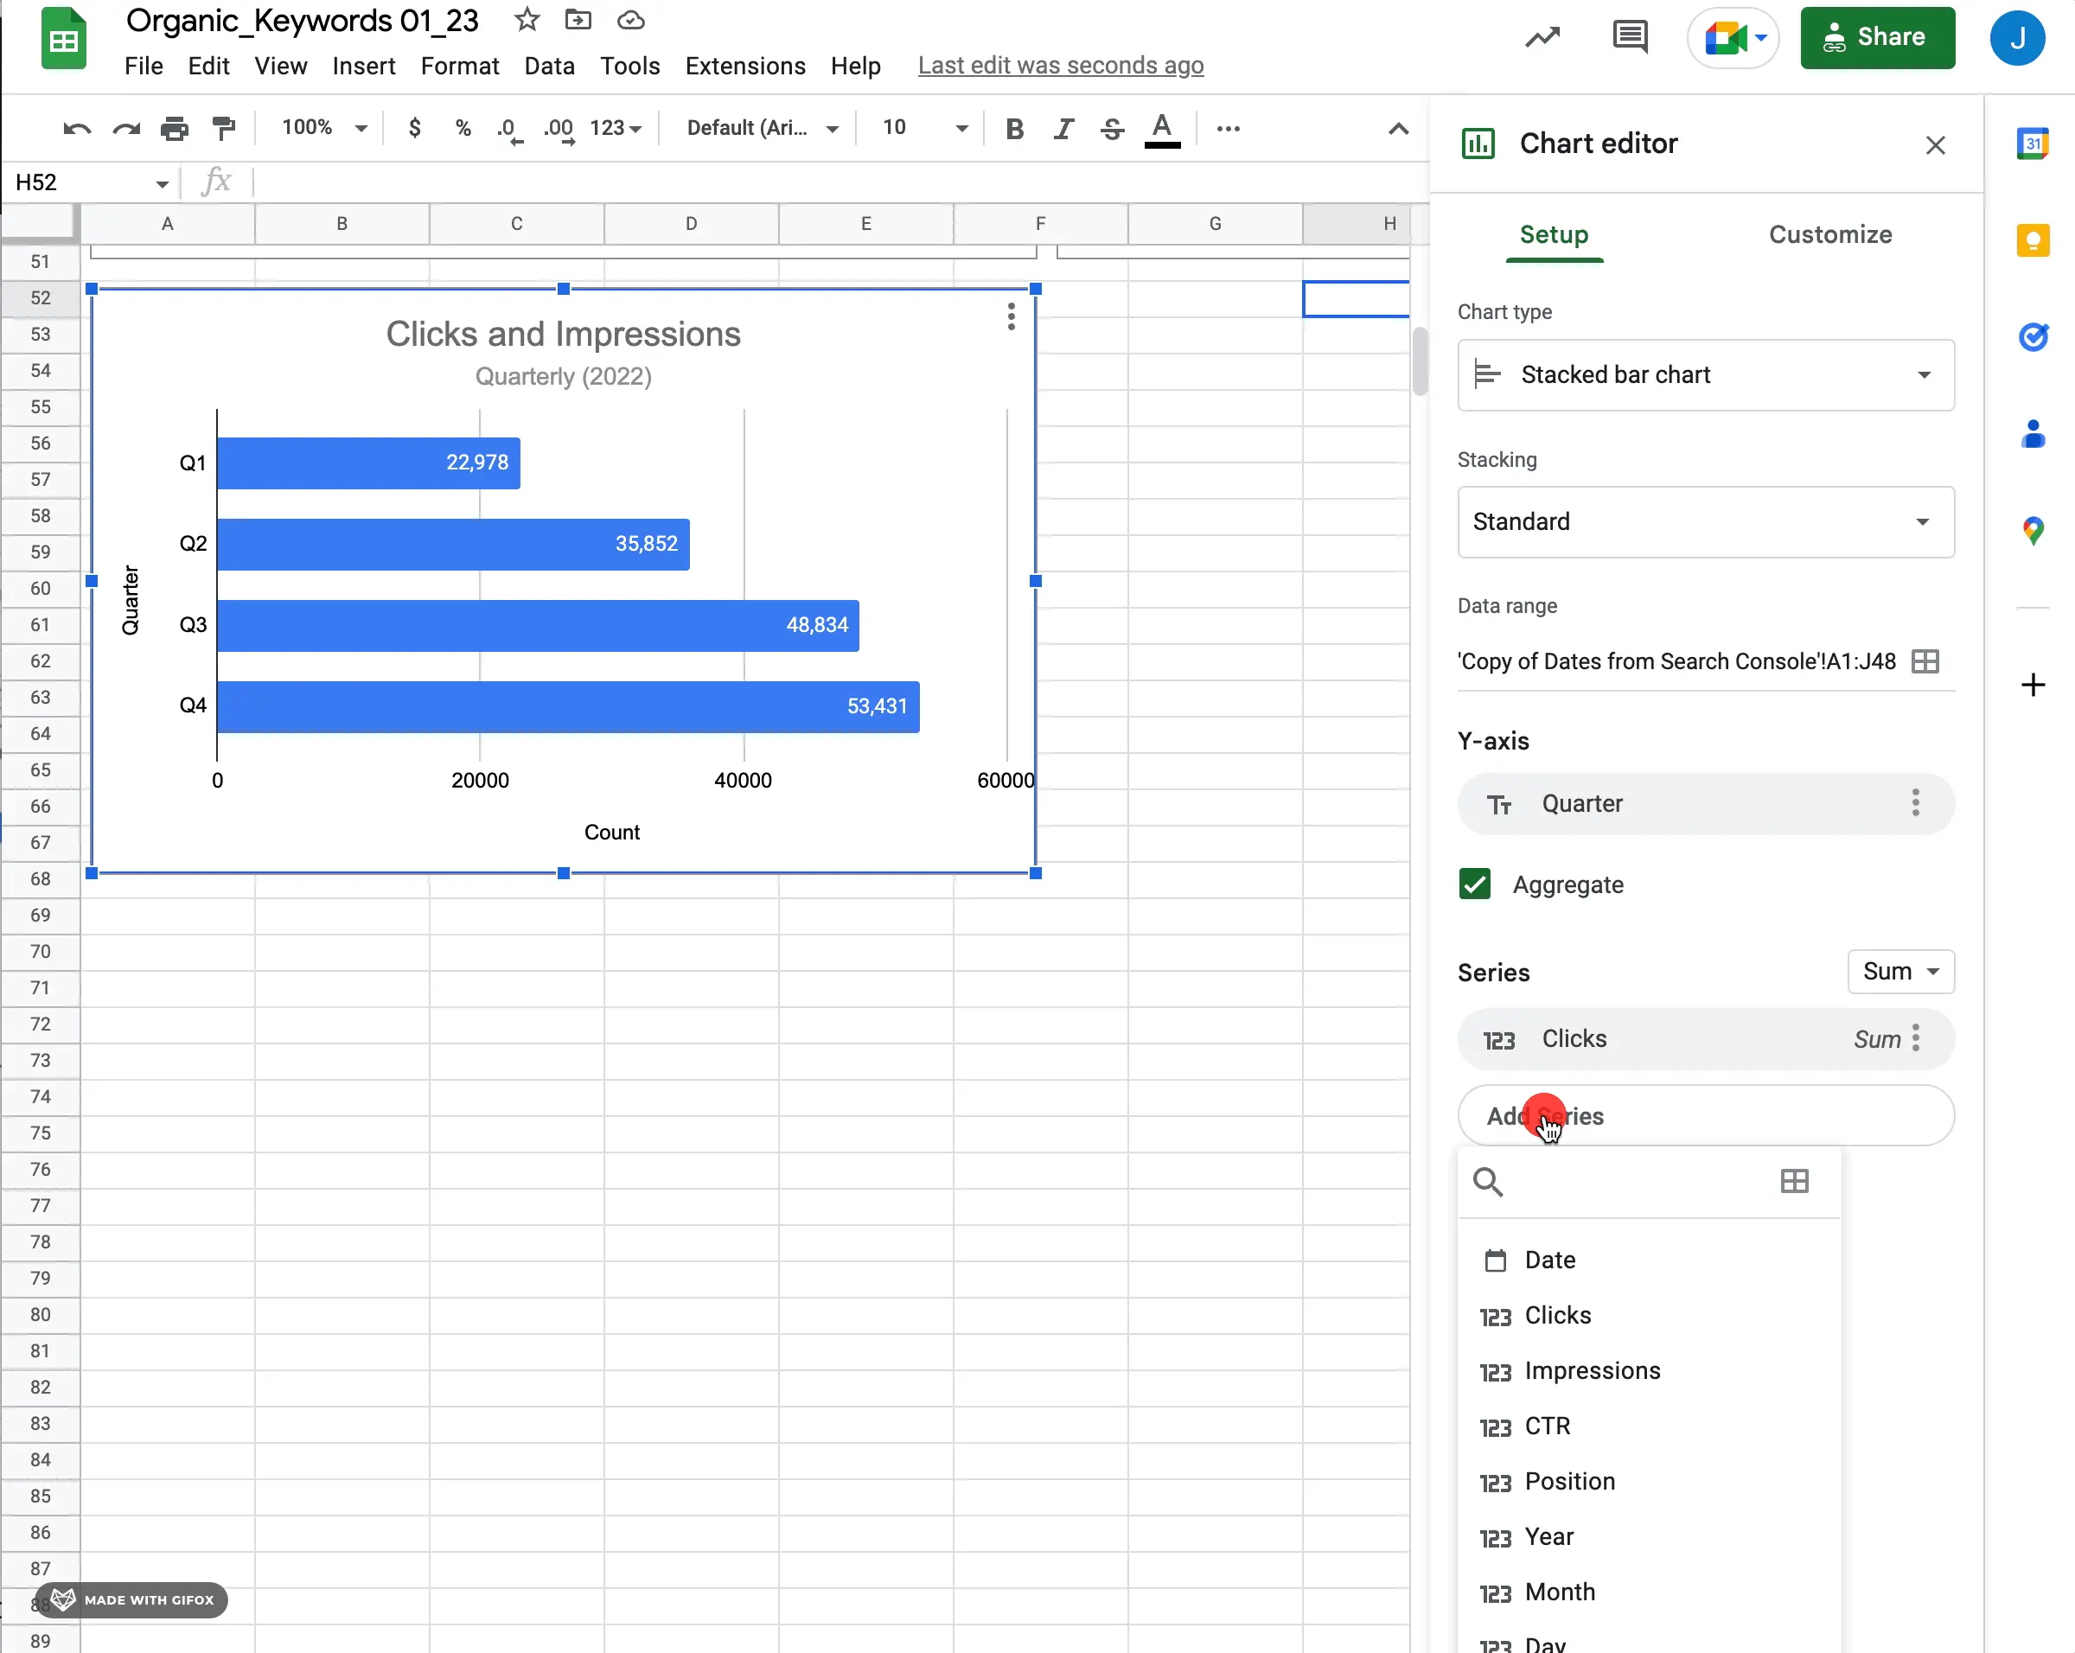
Task: Click the chart editor bar chart icon
Action: click(x=1479, y=144)
